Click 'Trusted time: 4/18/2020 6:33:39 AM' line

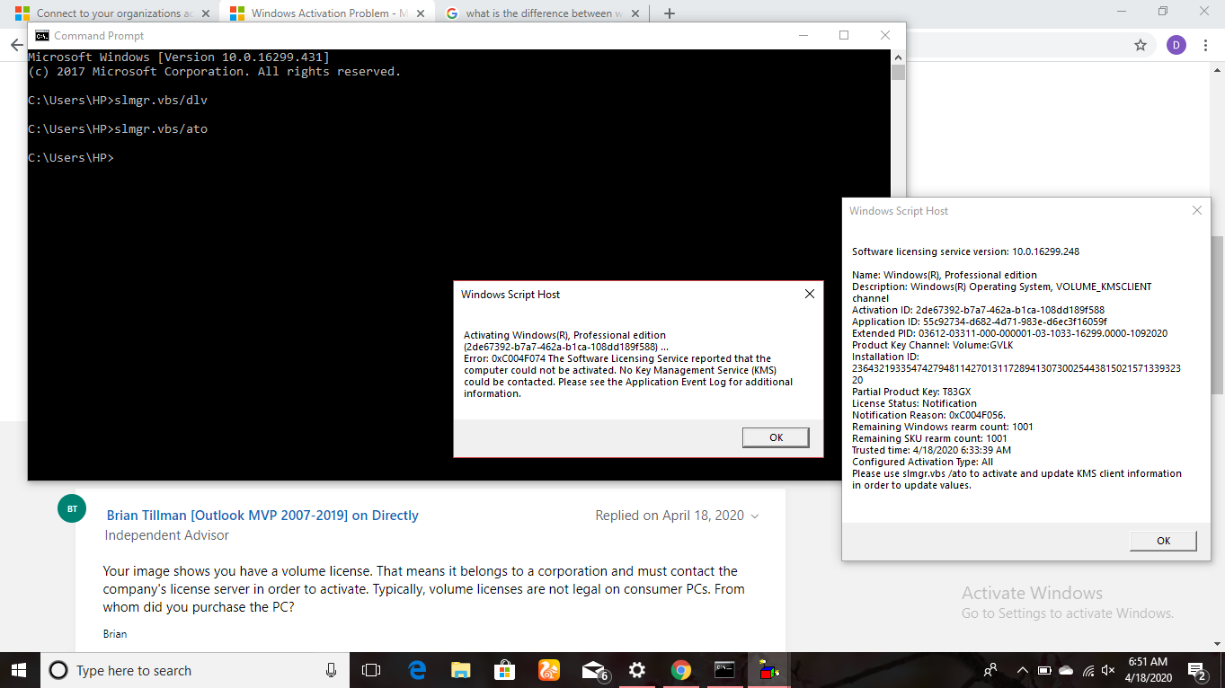(931, 450)
